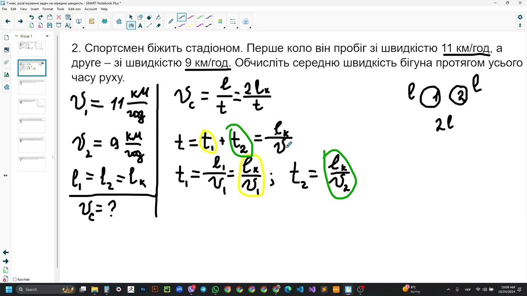The image size is (527, 296).
Task: Expand the Group 1 dropdown arrow
Action: point(47,36)
